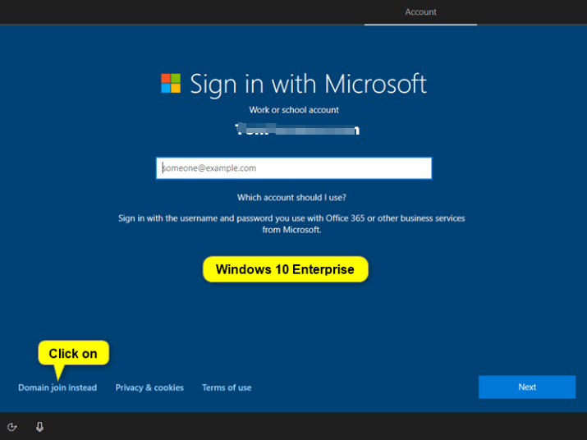The width and height of the screenshot is (587, 440).
Task: Click the Microsoft four-square logo
Action: pos(171,83)
